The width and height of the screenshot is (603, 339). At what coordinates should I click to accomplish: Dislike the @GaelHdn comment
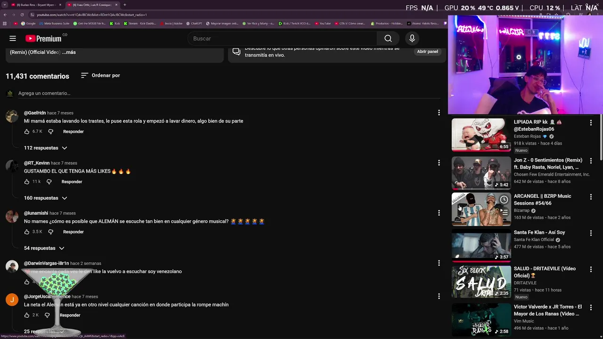pyautogui.click(x=51, y=132)
